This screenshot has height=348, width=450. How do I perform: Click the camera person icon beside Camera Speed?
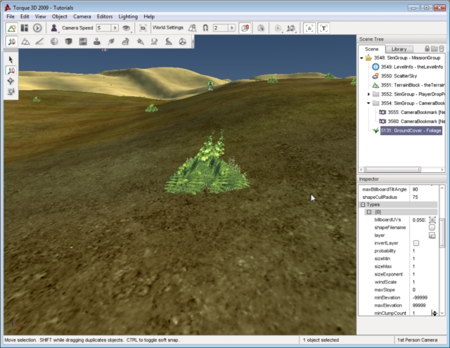54,28
